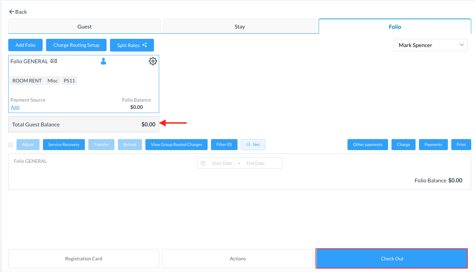Click the Print button

point(461,145)
